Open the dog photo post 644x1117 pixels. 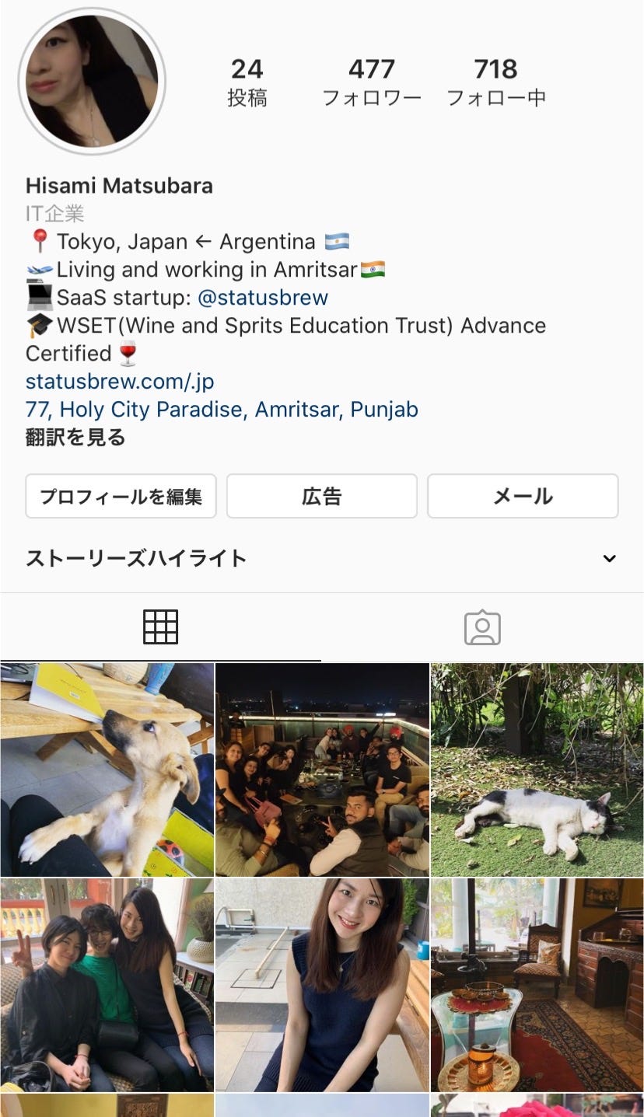107,770
